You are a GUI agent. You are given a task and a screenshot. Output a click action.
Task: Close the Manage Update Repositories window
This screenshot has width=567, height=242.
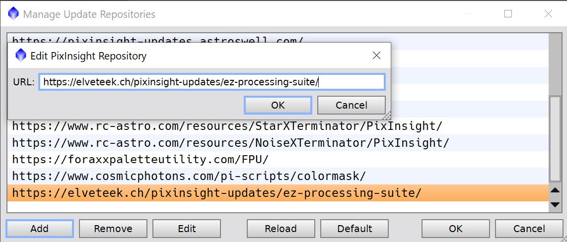point(548,14)
